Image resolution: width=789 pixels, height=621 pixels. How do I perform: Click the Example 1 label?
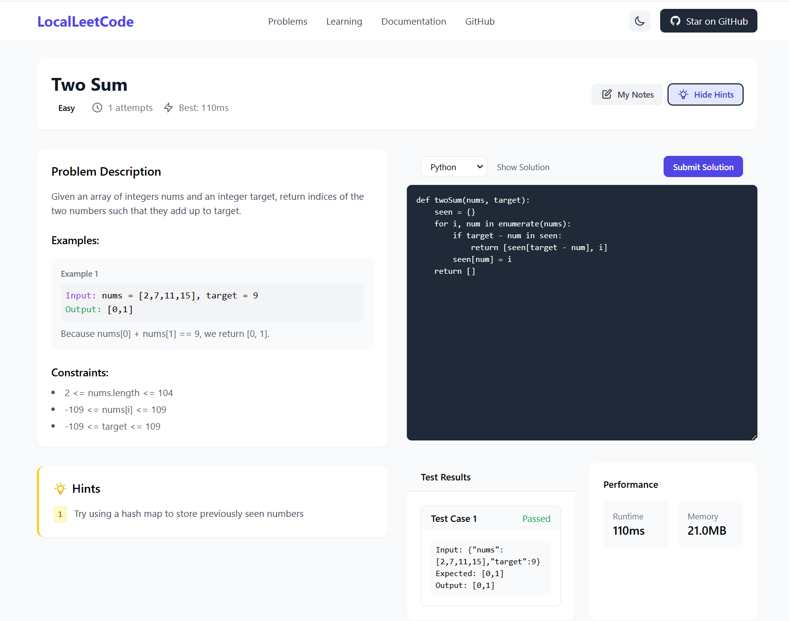(79, 274)
